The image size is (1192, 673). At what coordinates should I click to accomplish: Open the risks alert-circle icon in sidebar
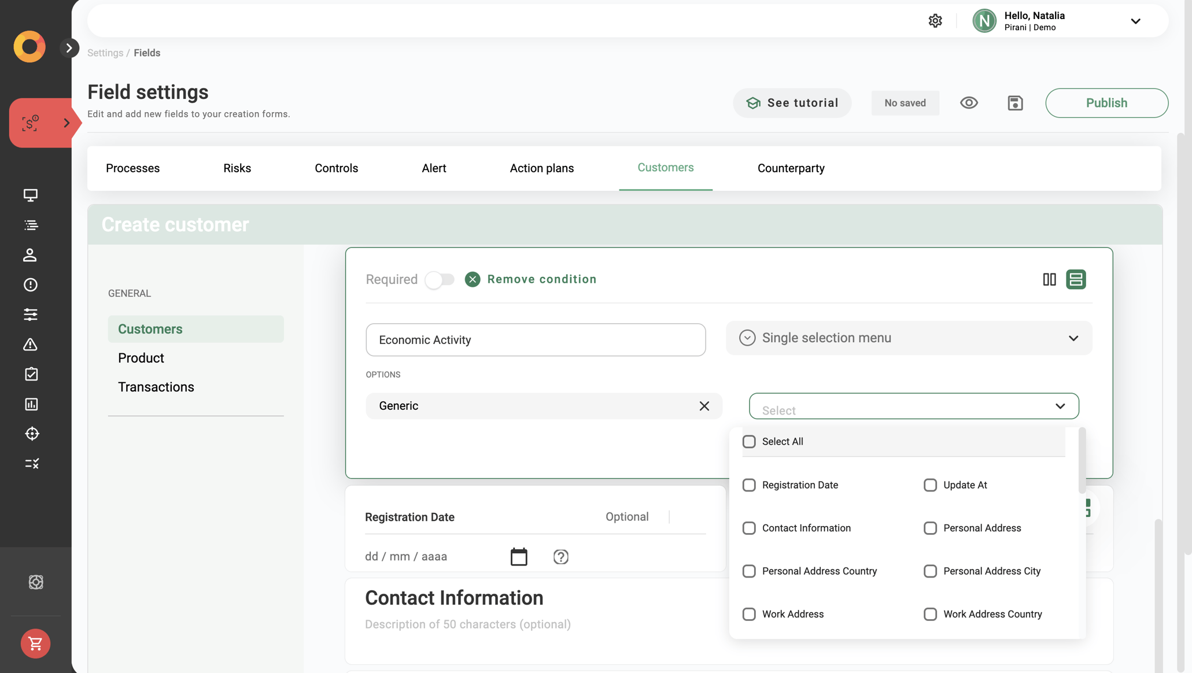(x=31, y=284)
